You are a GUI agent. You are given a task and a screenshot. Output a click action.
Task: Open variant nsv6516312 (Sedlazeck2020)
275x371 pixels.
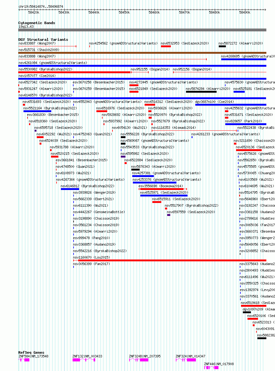click(x=168, y=102)
